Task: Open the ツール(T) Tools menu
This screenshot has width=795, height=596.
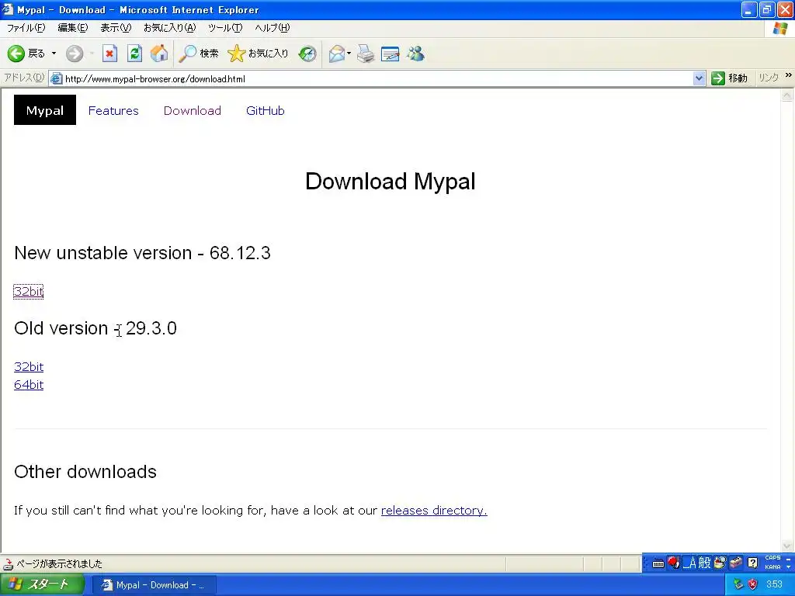Action: point(225,28)
